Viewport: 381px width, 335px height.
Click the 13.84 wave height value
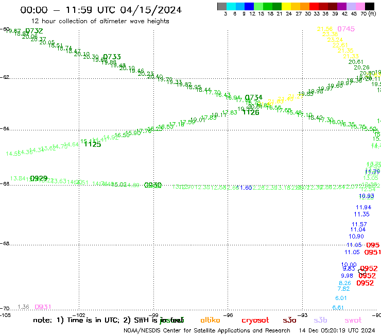coord(18,178)
